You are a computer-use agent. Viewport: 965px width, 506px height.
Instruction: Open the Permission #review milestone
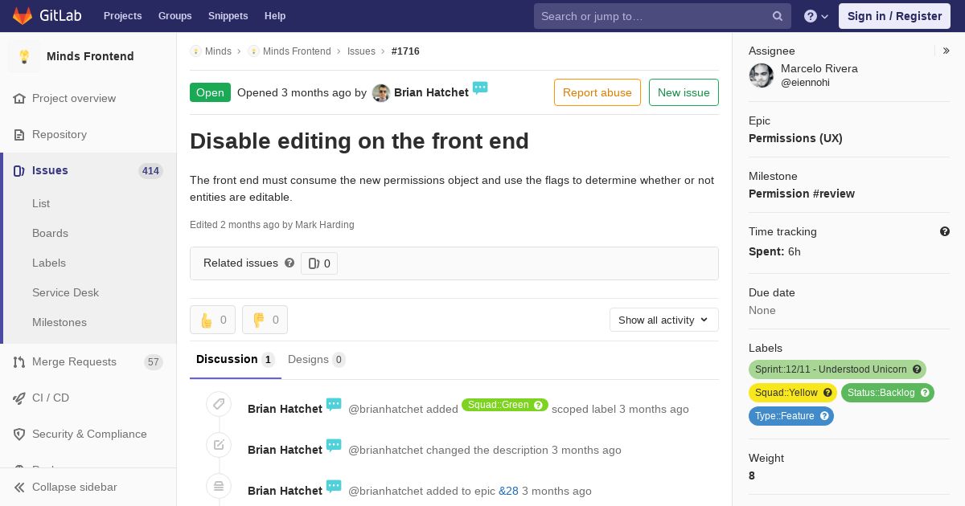[801, 194]
